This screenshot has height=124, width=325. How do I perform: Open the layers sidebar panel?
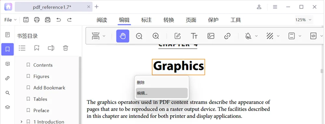[x=7, y=107]
